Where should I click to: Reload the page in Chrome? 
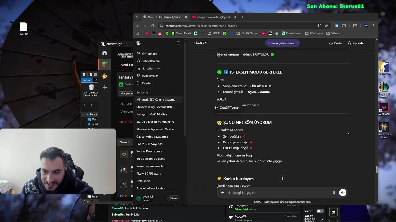point(153,26)
